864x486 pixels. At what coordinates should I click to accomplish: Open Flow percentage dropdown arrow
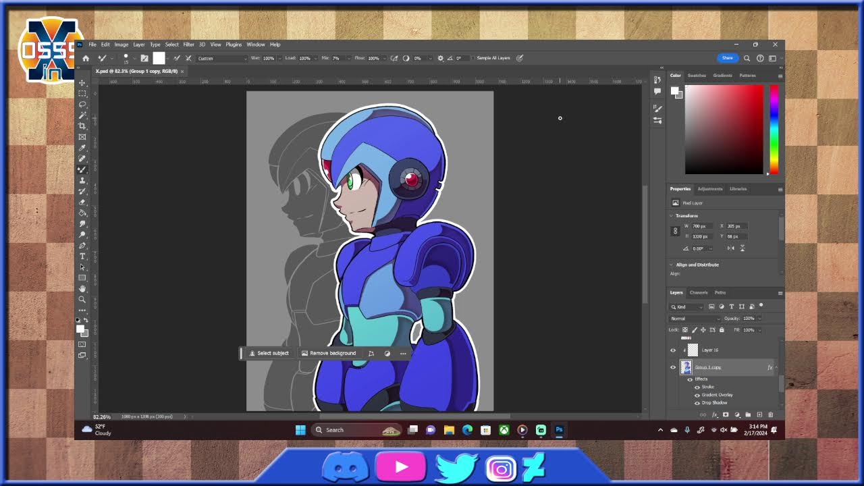(x=384, y=58)
